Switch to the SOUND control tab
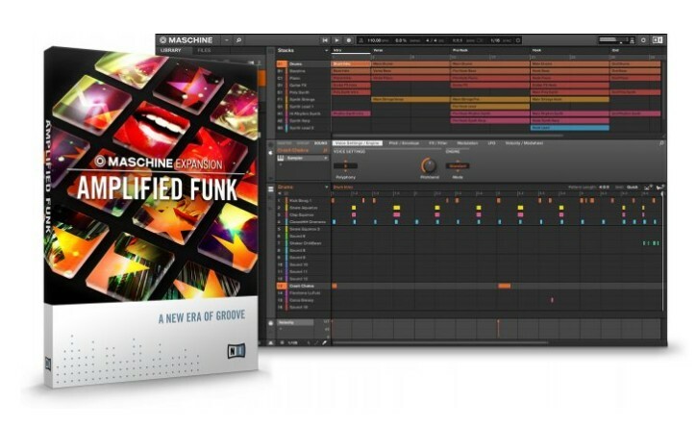Screen dimensions: 696x426 320,143
